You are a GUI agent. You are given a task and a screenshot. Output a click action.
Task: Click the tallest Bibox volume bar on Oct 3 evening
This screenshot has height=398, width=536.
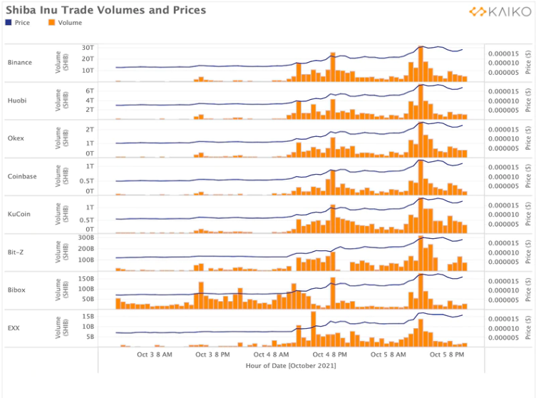pos(201,295)
